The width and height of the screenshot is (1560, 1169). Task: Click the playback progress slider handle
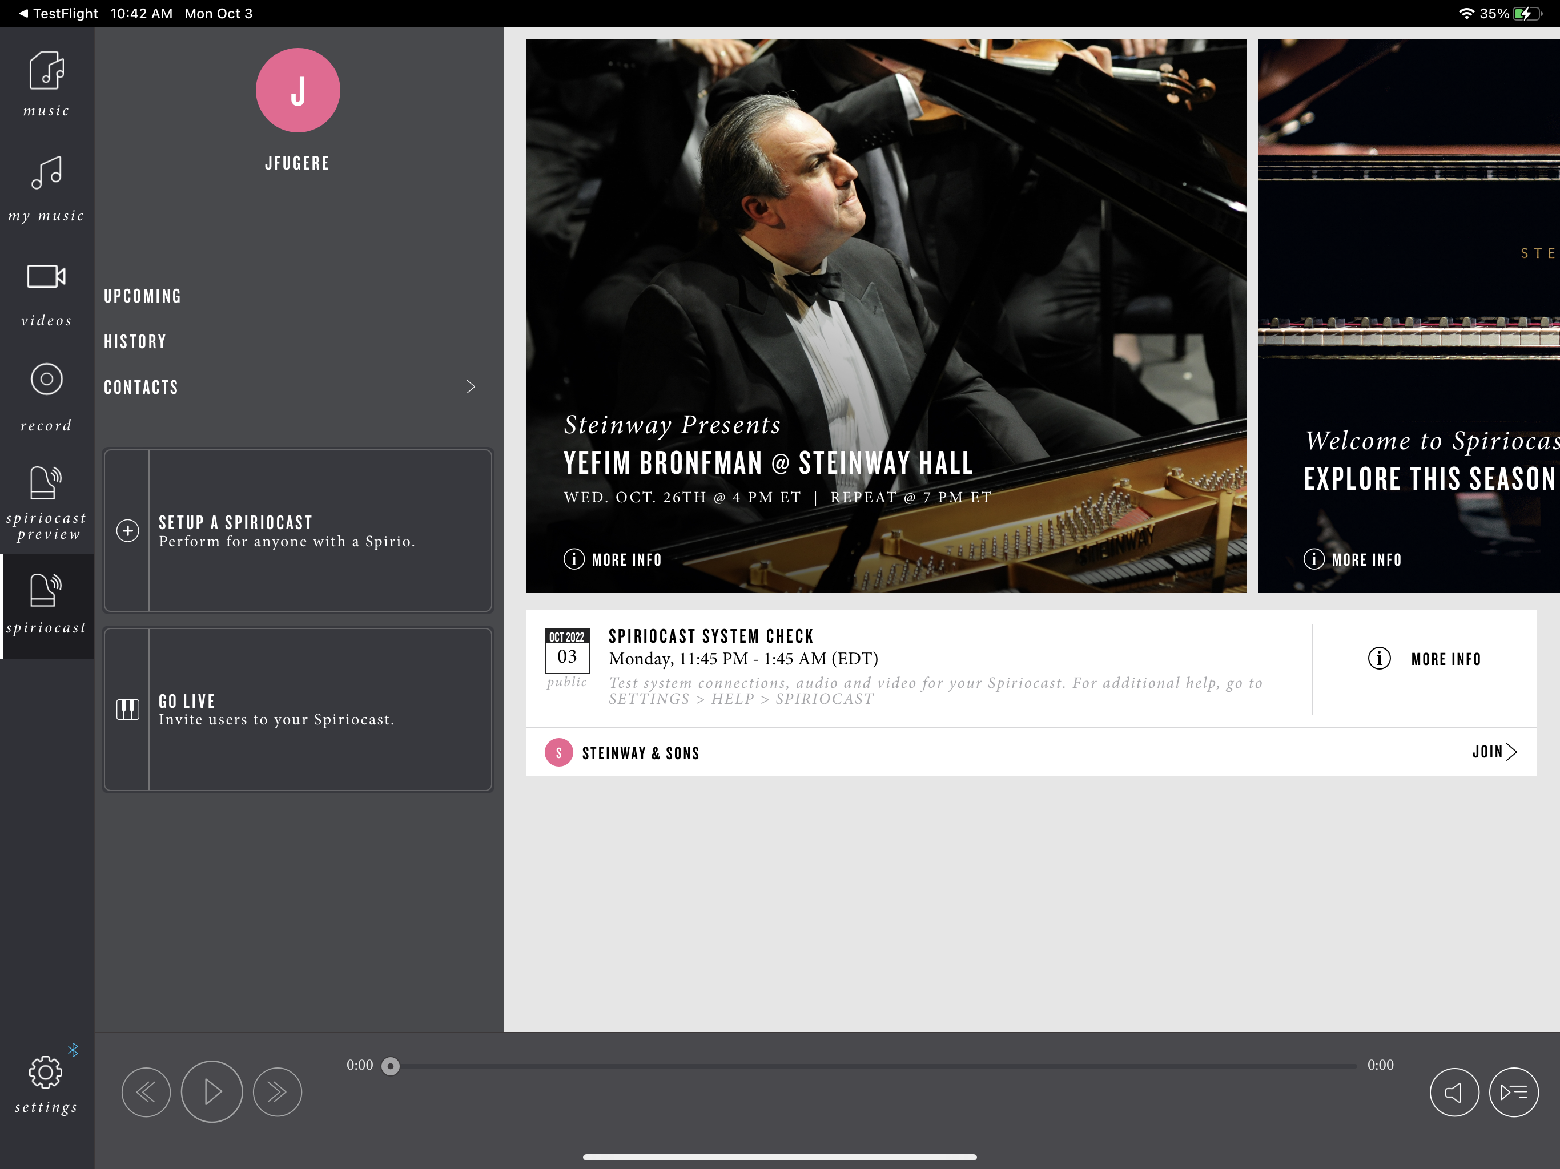390,1065
